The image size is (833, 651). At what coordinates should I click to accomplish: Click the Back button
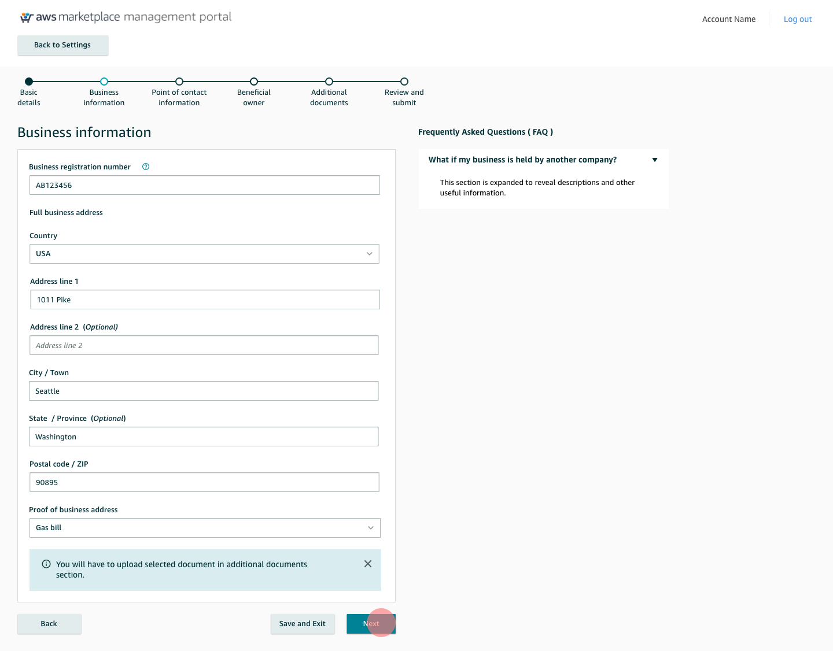[x=49, y=624]
